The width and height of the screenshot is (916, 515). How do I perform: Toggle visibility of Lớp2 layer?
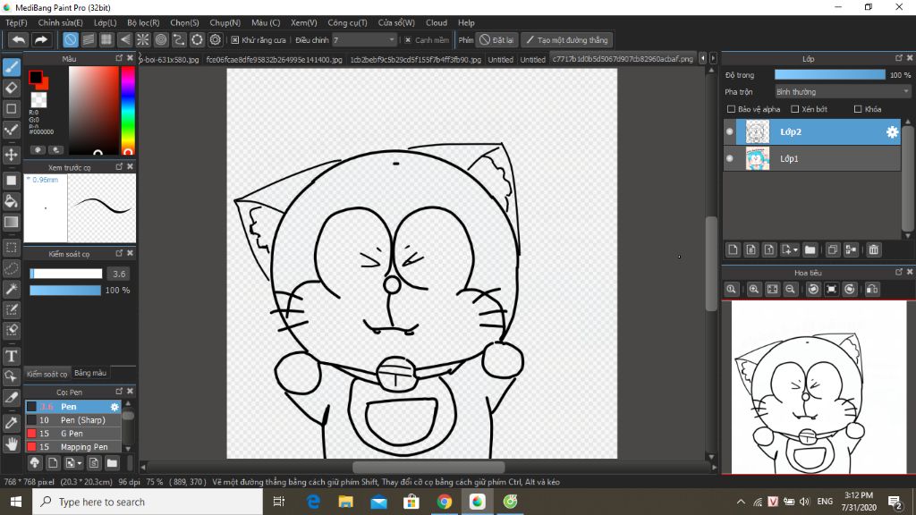[730, 132]
